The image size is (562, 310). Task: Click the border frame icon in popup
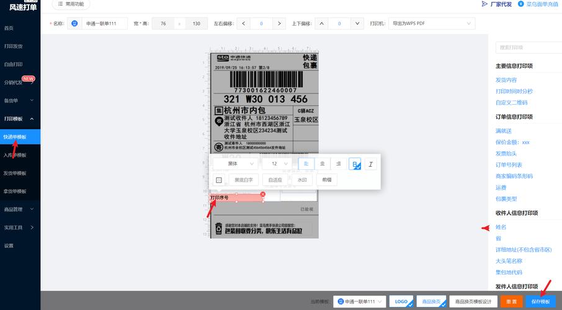pos(219,180)
